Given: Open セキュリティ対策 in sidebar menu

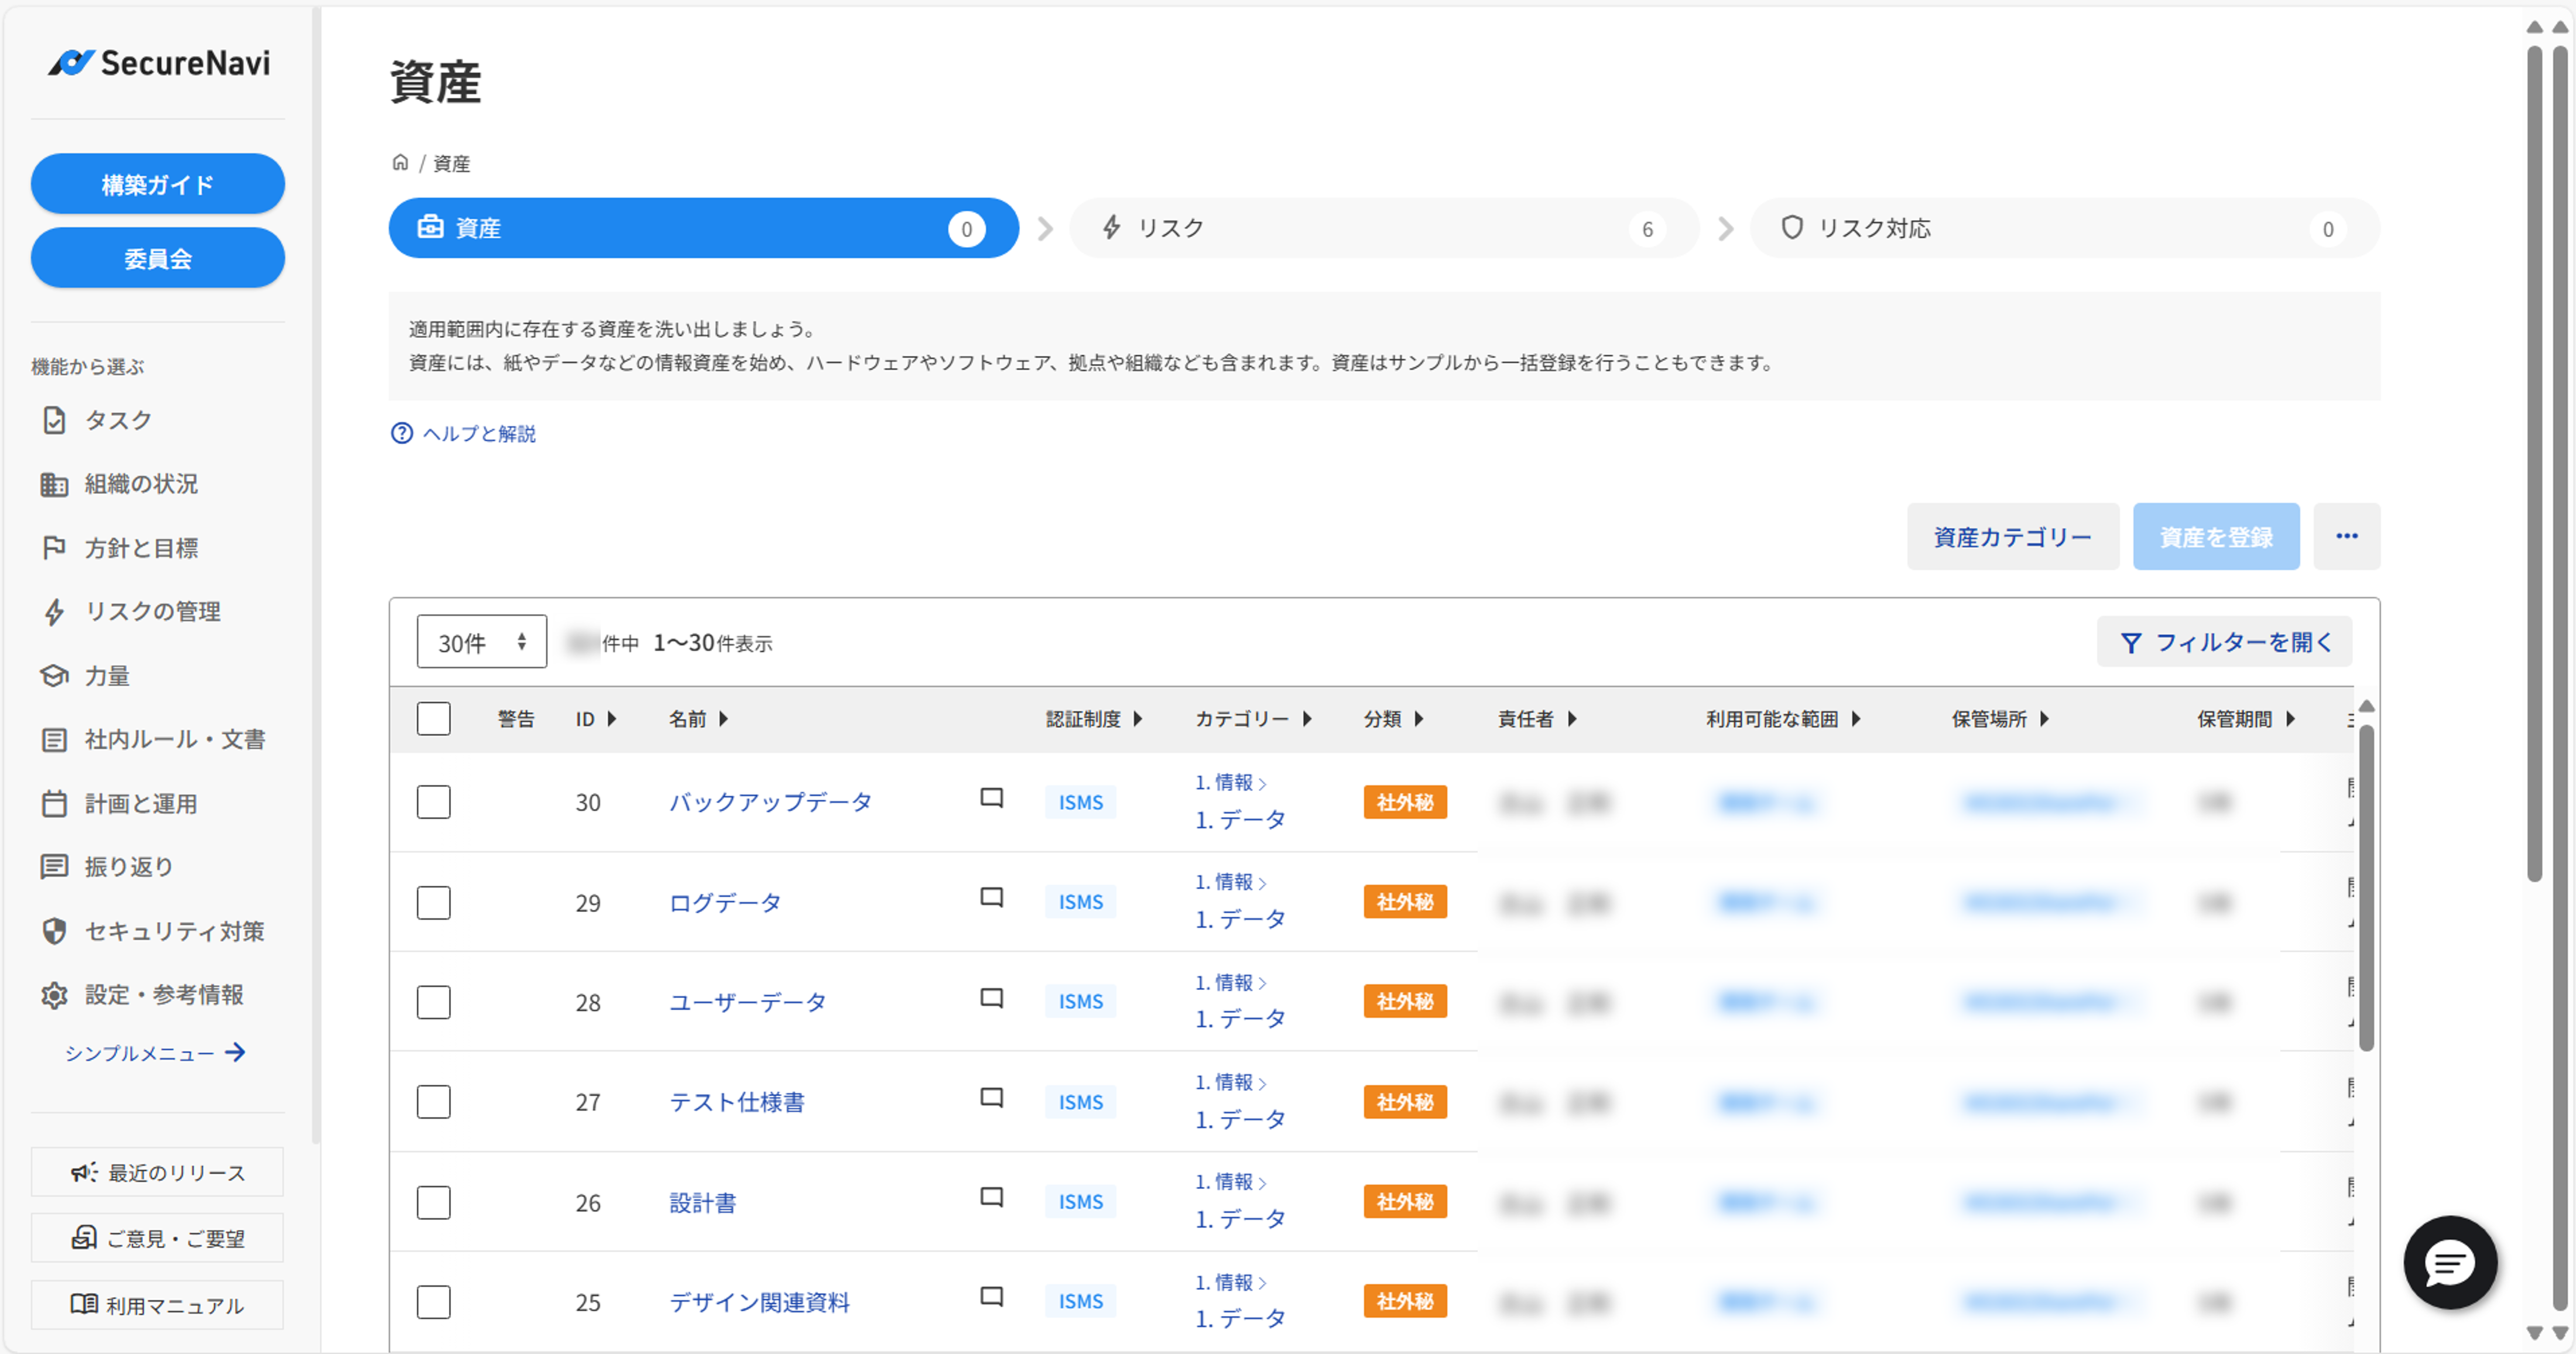Looking at the screenshot, I should (174, 931).
